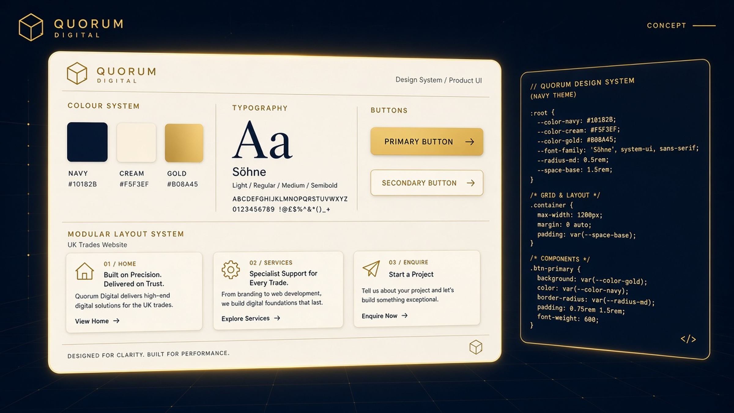Screen dimensions: 734x413
Task: Click the gear icon on the Services card
Action: (x=231, y=270)
